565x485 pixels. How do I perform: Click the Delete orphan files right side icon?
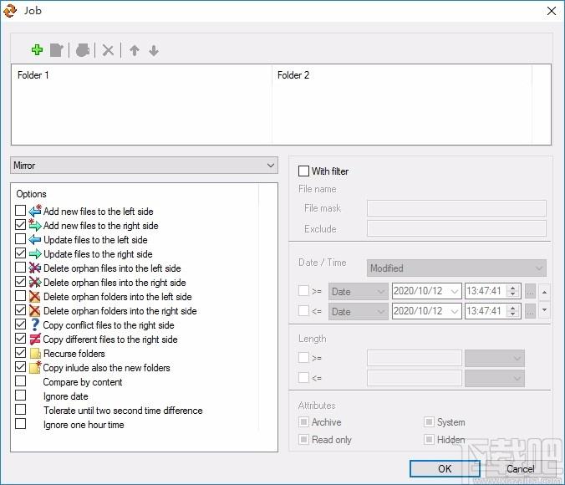coord(35,282)
